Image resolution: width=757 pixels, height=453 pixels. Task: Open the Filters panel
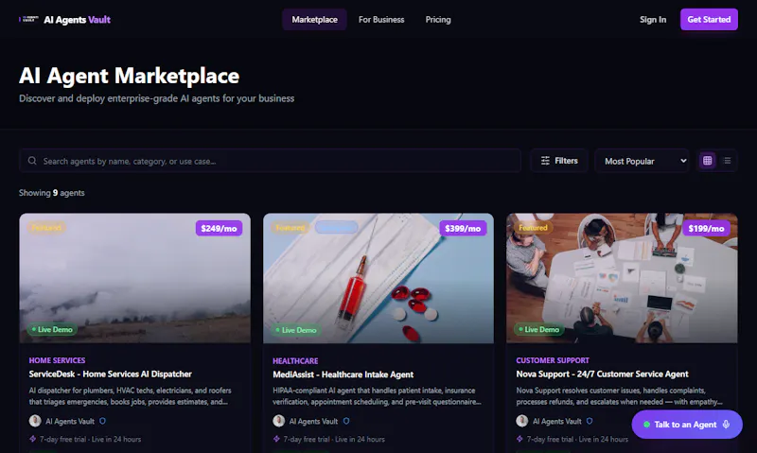pyautogui.click(x=558, y=161)
